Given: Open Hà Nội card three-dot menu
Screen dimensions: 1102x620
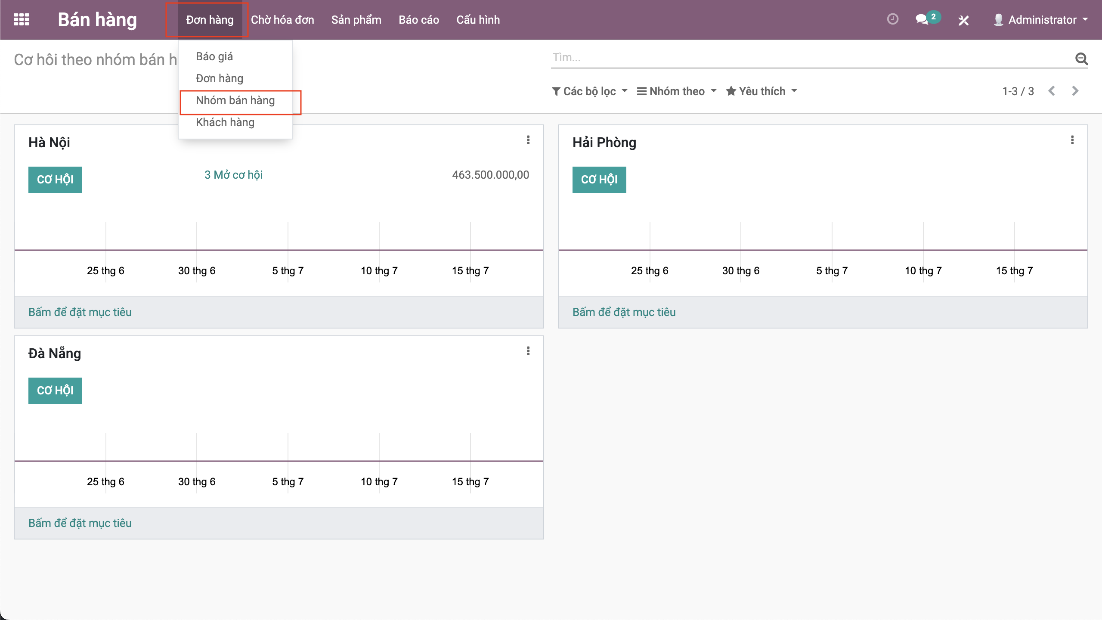Looking at the screenshot, I should pos(528,140).
